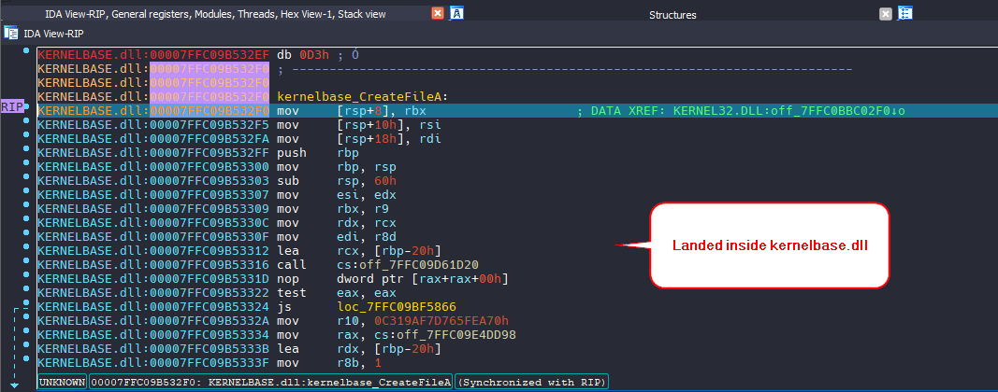Follow the off_7FFC0BBC02F0 data xref

(x=832, y=111)
